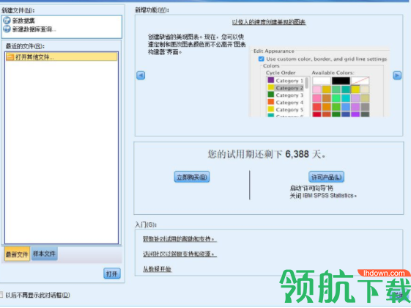Open 从教程开始 tutorial link
The width and height of the screenshot is (411, 308).
157,269
